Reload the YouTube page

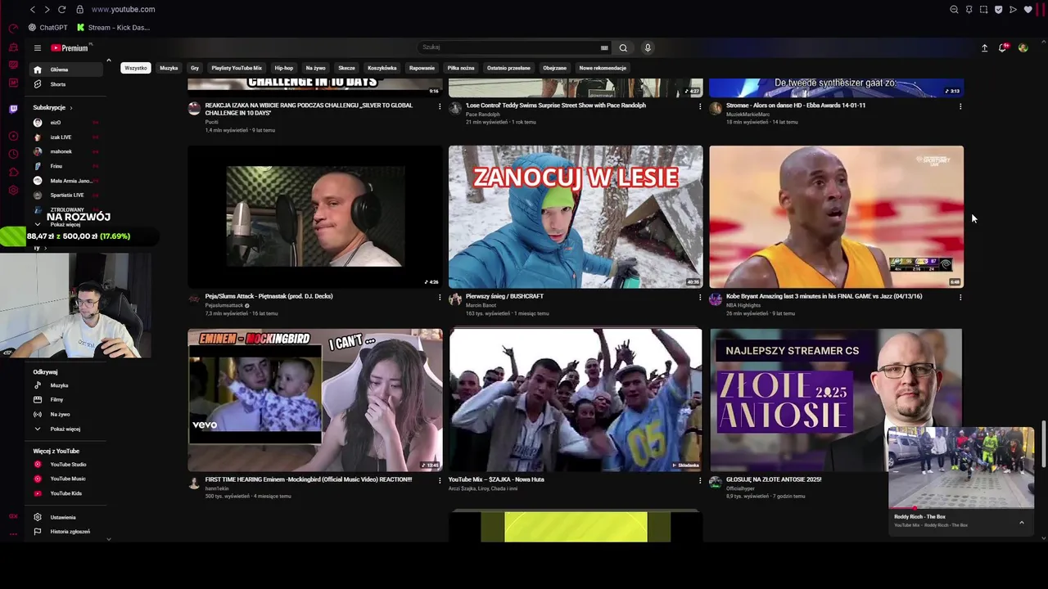[x=61, y=9]
